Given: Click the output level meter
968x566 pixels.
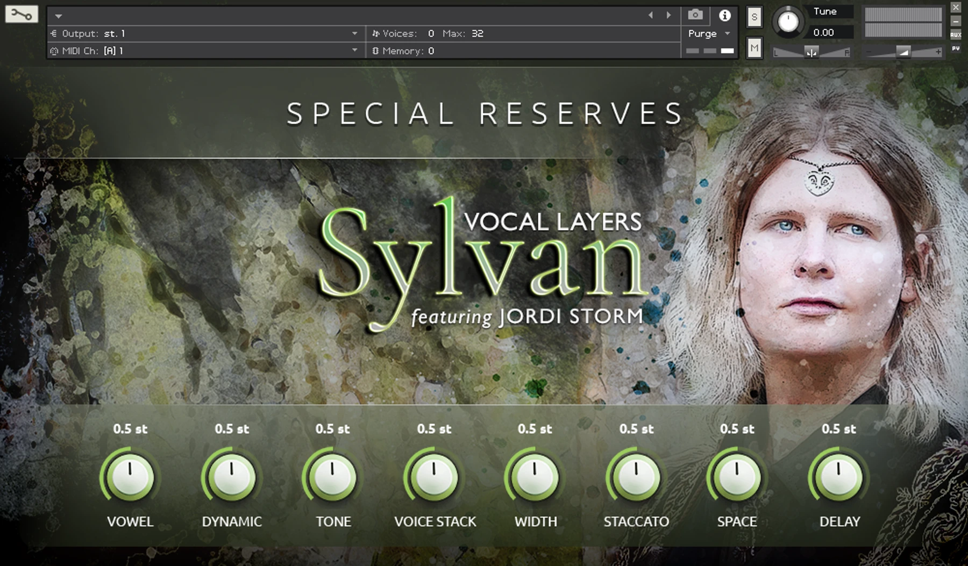Looking at the screenshot, I should [x=903, y=22].
